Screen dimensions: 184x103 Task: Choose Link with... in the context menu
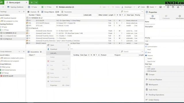(58, 53)
